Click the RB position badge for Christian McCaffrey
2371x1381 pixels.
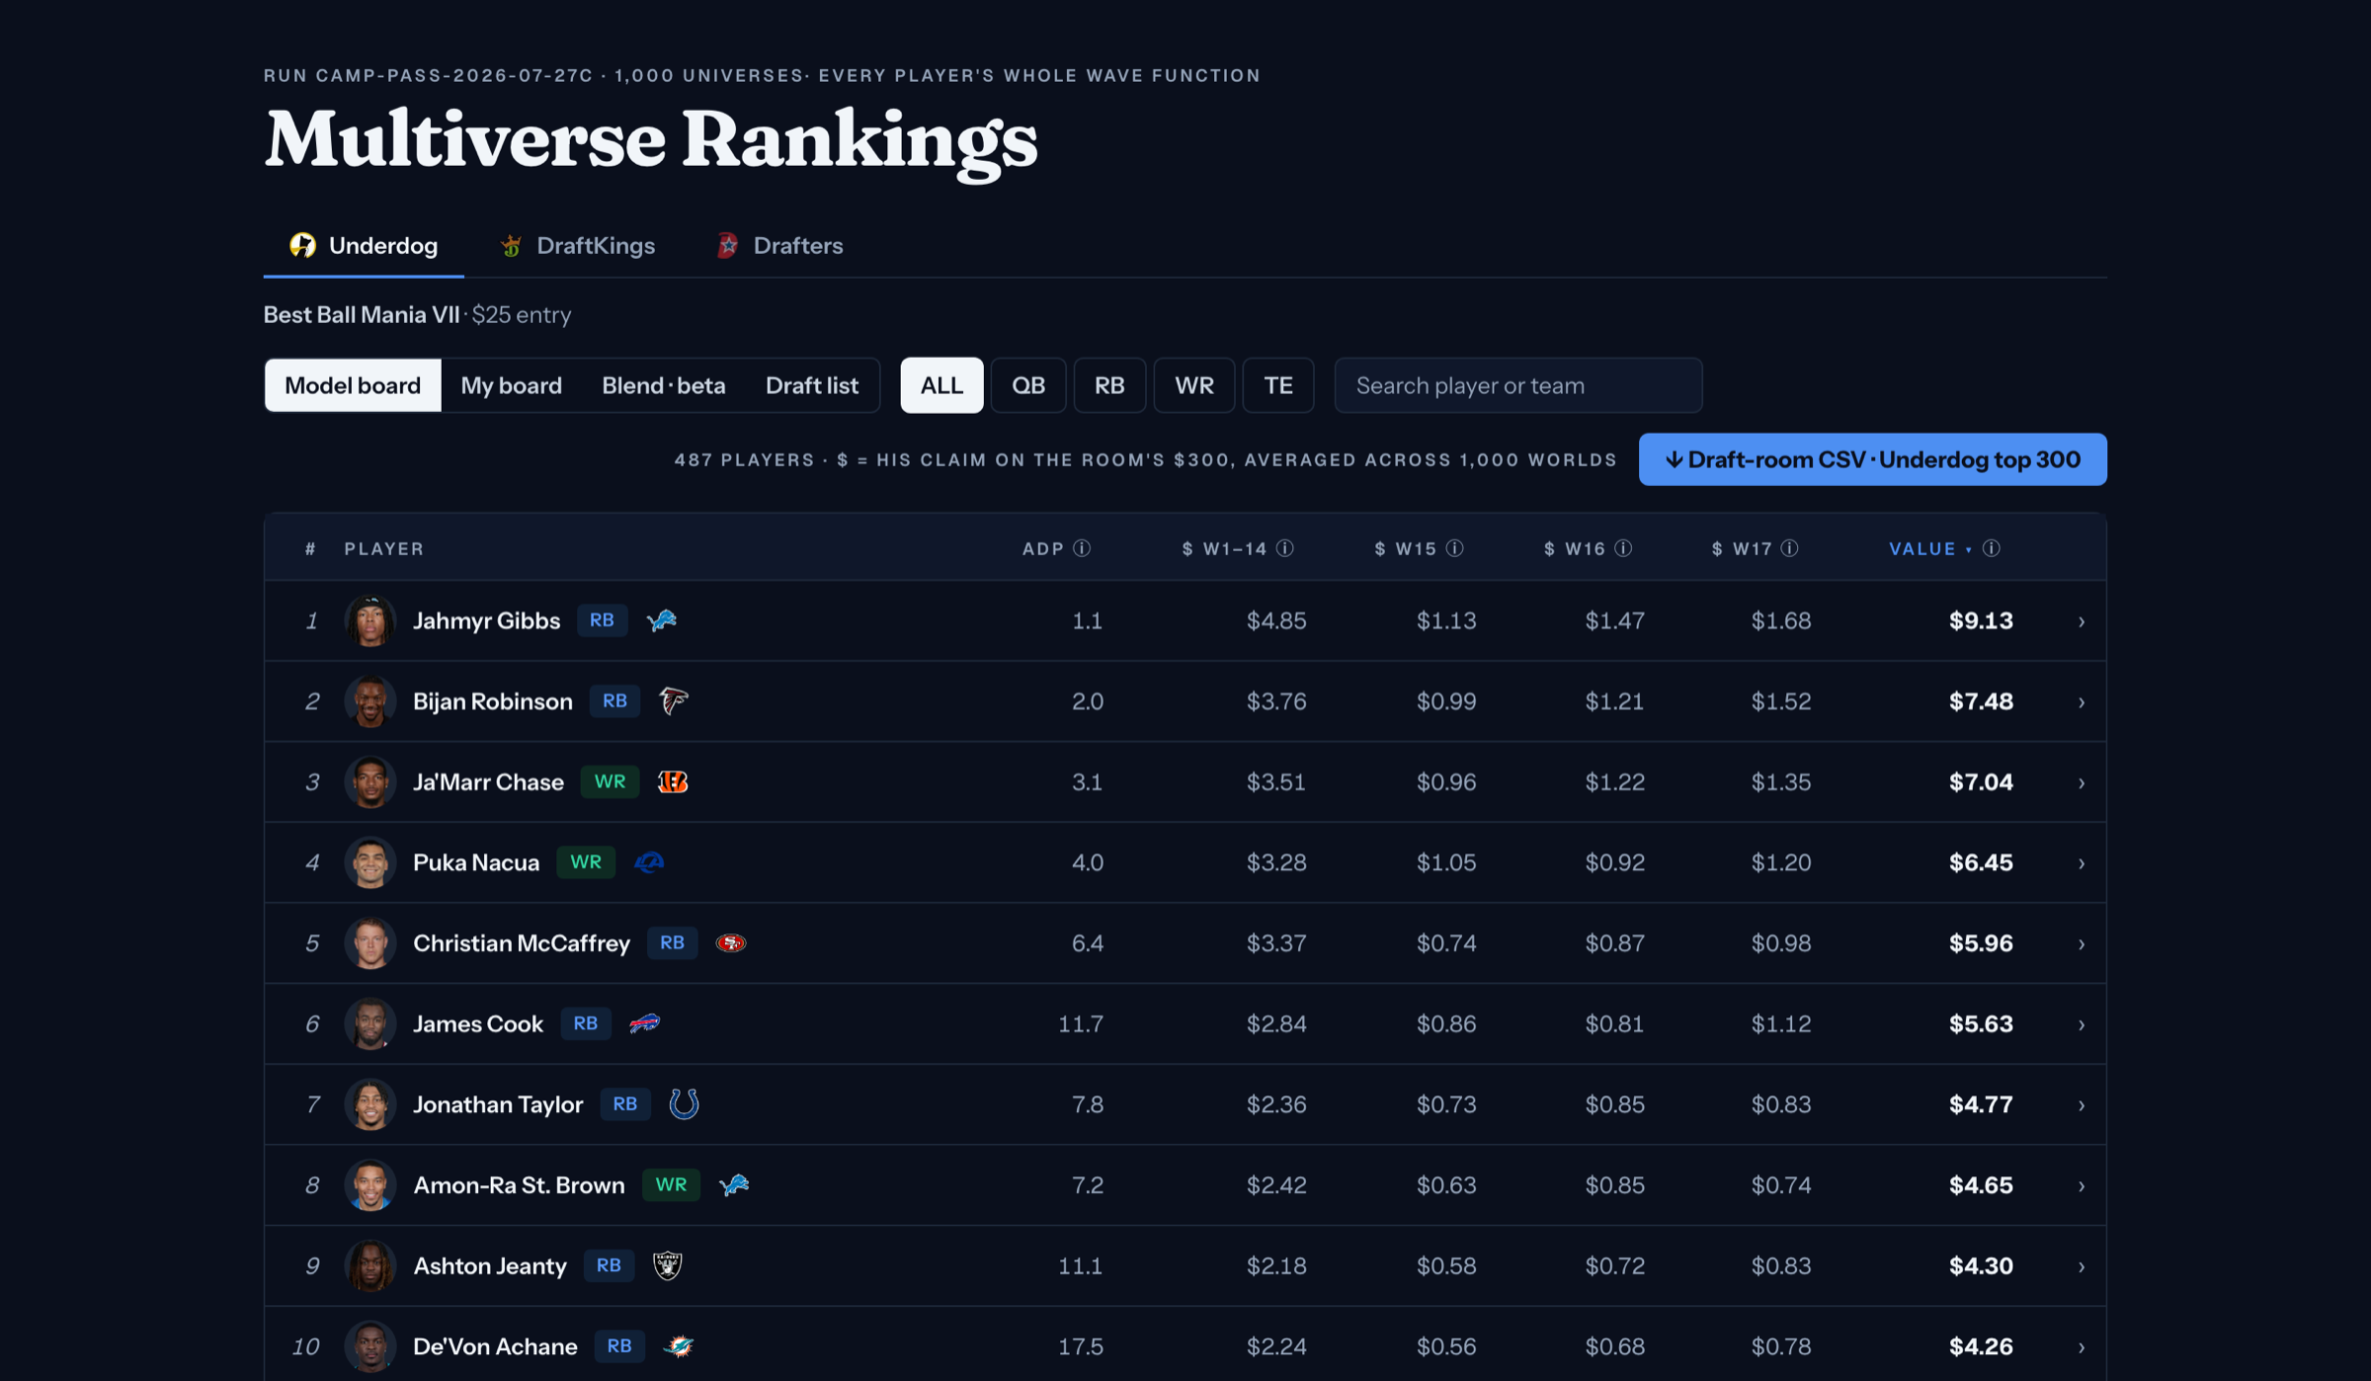coord(672,943)
